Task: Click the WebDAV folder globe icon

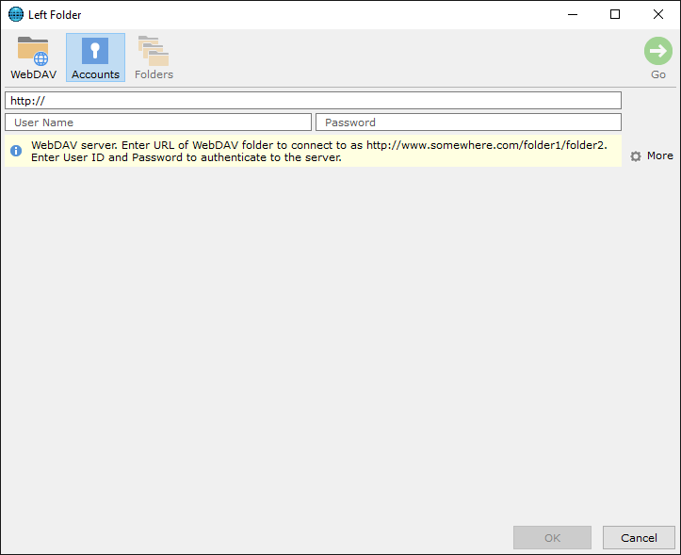Action: (x=33, y=51)
